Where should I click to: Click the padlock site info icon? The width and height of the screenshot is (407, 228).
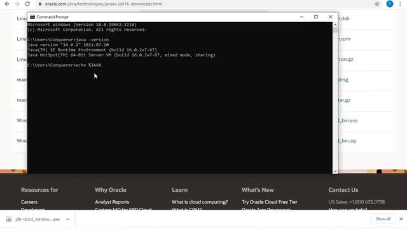tap(39, 4)
